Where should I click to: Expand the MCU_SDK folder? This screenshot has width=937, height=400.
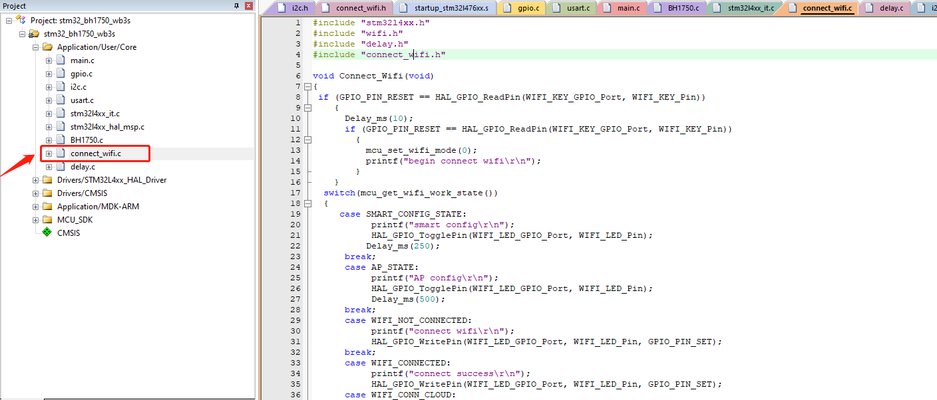pos(35,220)
